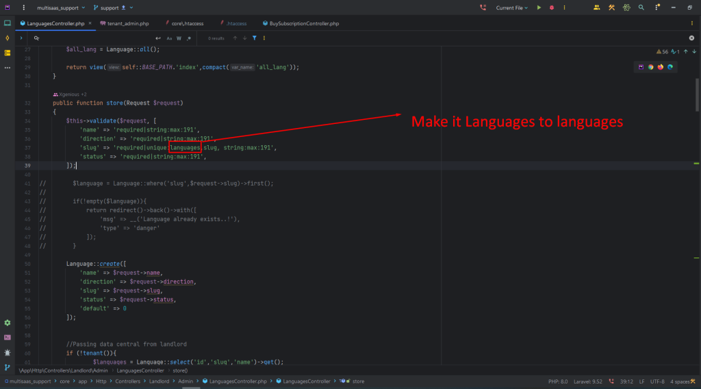The image size is (701, 389).
Task: Open the Project tool window
Action: [x=8, y=23]
